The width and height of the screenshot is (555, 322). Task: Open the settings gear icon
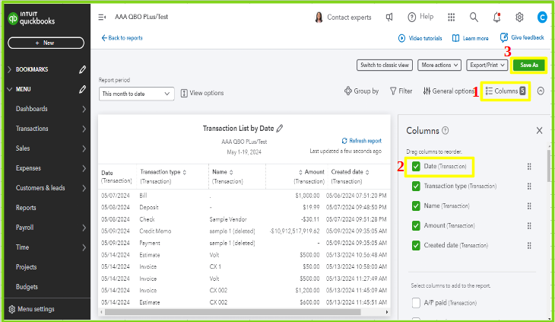pyautogui.click(x=519, y=17)
